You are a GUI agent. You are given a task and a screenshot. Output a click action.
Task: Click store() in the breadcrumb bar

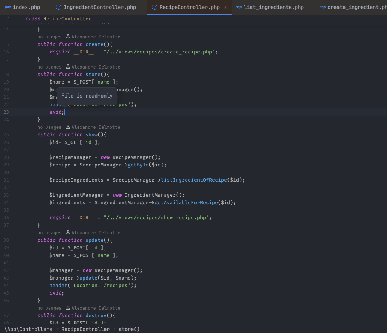pos(129,329)
